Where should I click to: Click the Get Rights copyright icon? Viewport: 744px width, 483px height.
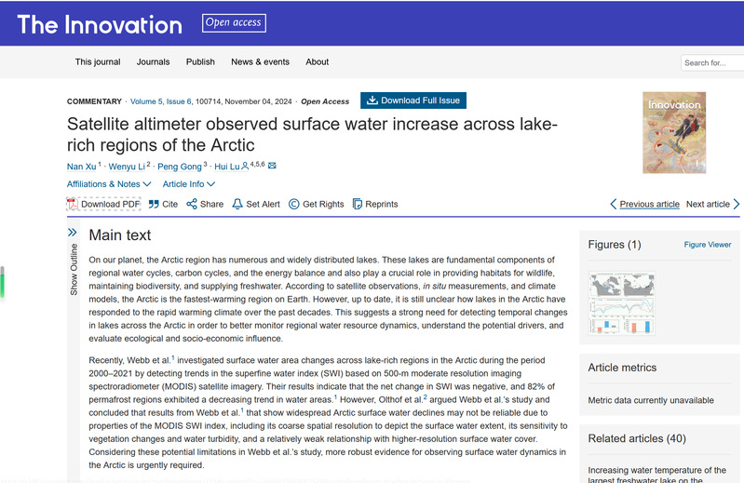tap(294, 204)
